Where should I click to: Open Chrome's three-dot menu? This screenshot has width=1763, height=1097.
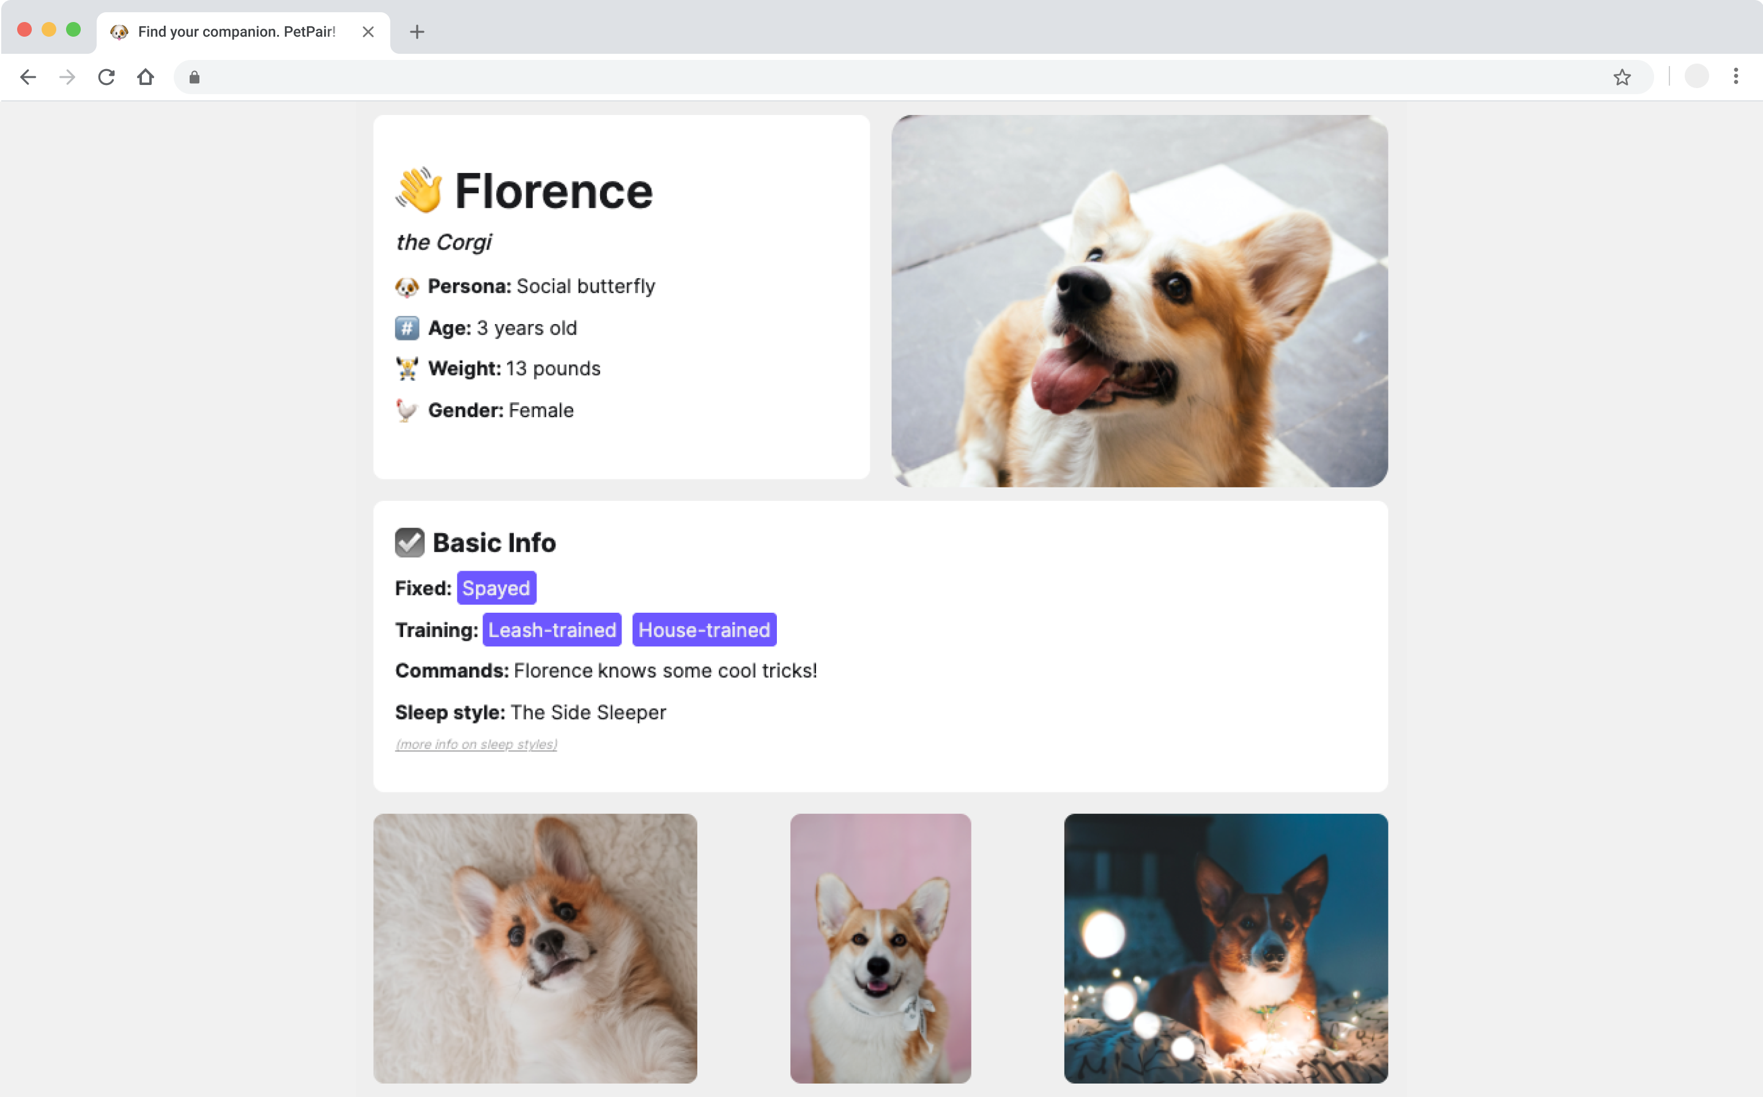1737,77
